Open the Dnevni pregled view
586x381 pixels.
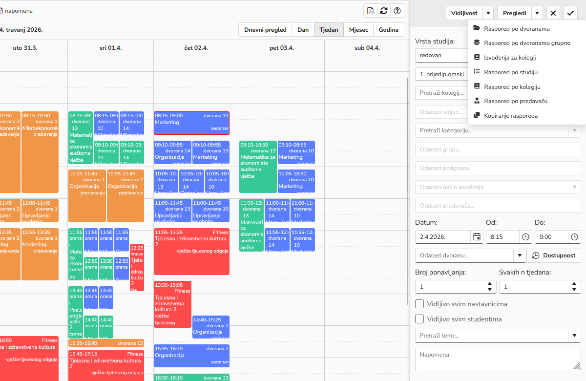click(265, 30)
